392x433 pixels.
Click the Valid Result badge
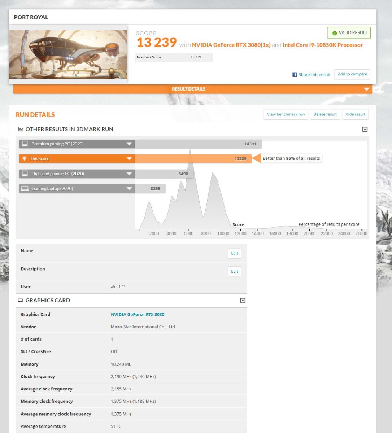pyautogui.click(x=349, y=33)
